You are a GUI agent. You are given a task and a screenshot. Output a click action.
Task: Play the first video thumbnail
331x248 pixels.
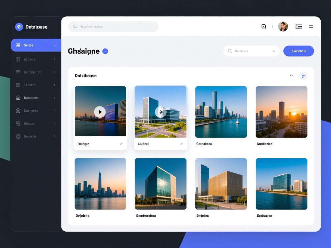(x=100, y=112)
